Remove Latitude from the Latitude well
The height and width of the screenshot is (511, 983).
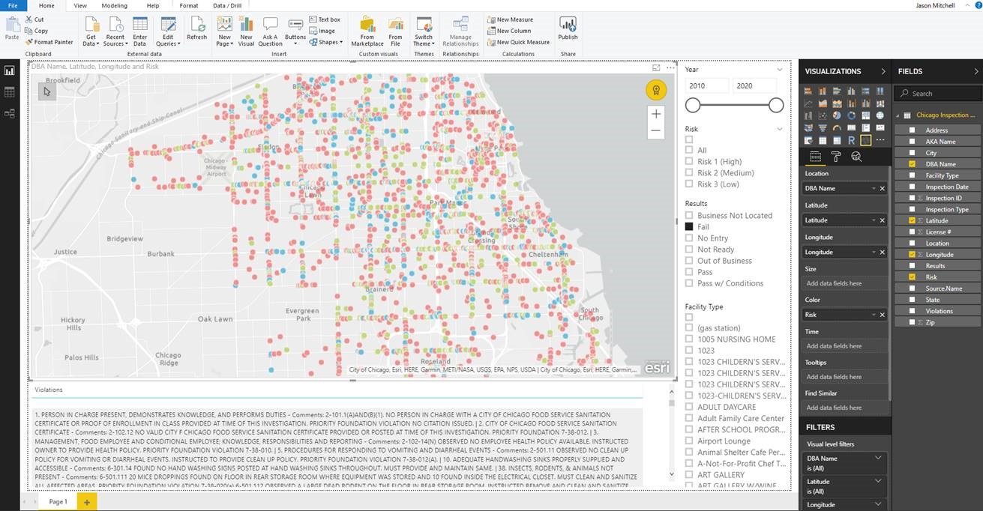[x=882, y=220]
